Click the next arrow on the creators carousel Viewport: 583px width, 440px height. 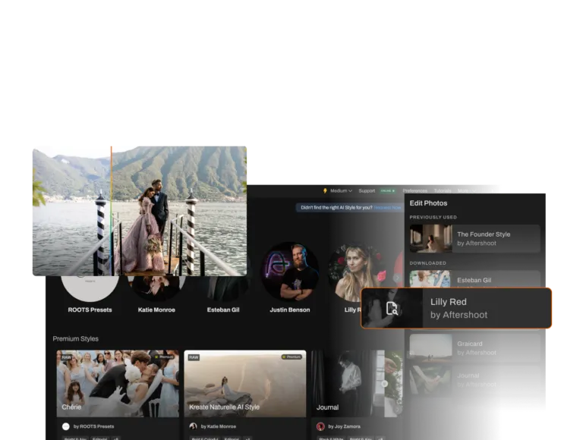pyautogui.click(x=396, y=278)
